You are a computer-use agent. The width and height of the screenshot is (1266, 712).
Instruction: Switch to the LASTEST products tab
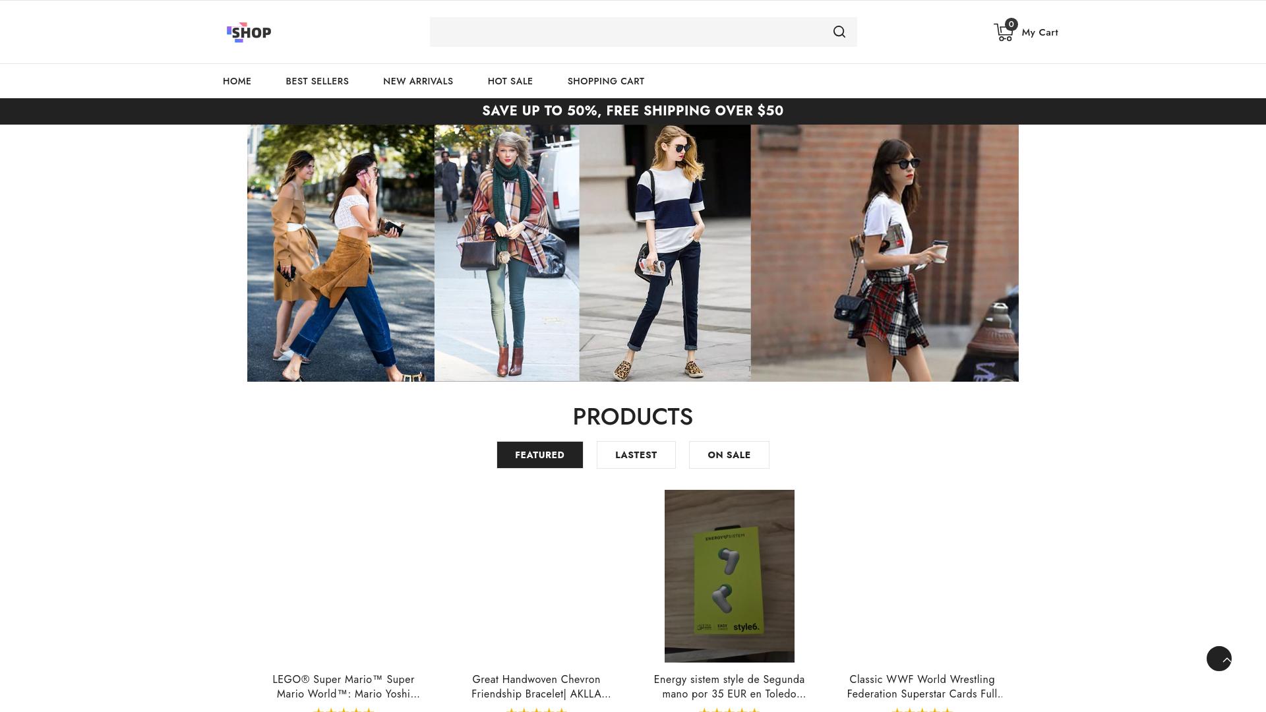(636, 455)
